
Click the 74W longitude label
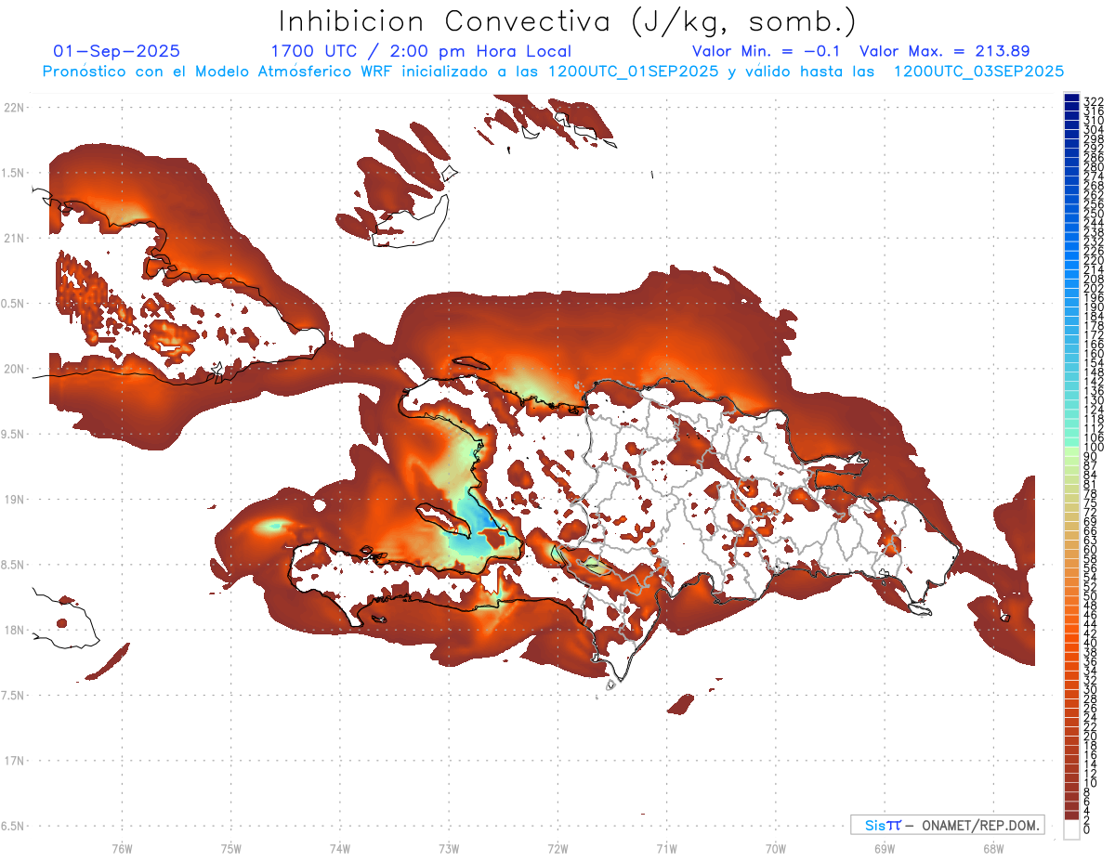pyautogui.click(x=340, y=848)
